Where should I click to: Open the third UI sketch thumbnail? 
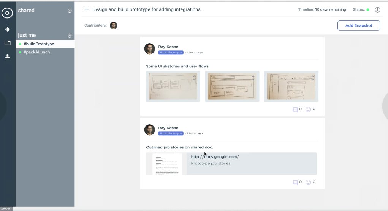point(291,86)
